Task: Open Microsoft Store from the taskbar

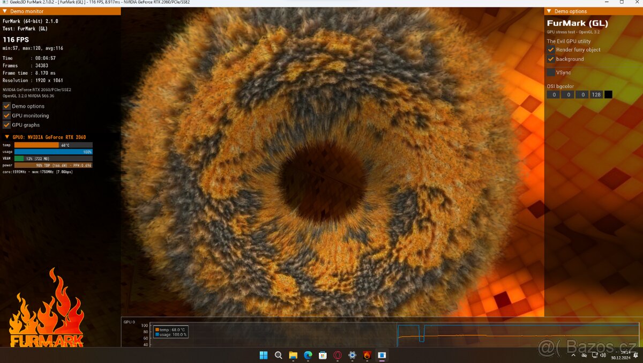Action: click(x=323, y=355)
